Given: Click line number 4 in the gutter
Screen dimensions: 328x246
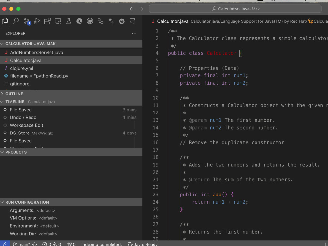Looking at the screenshot, I should tap(157, 53).
